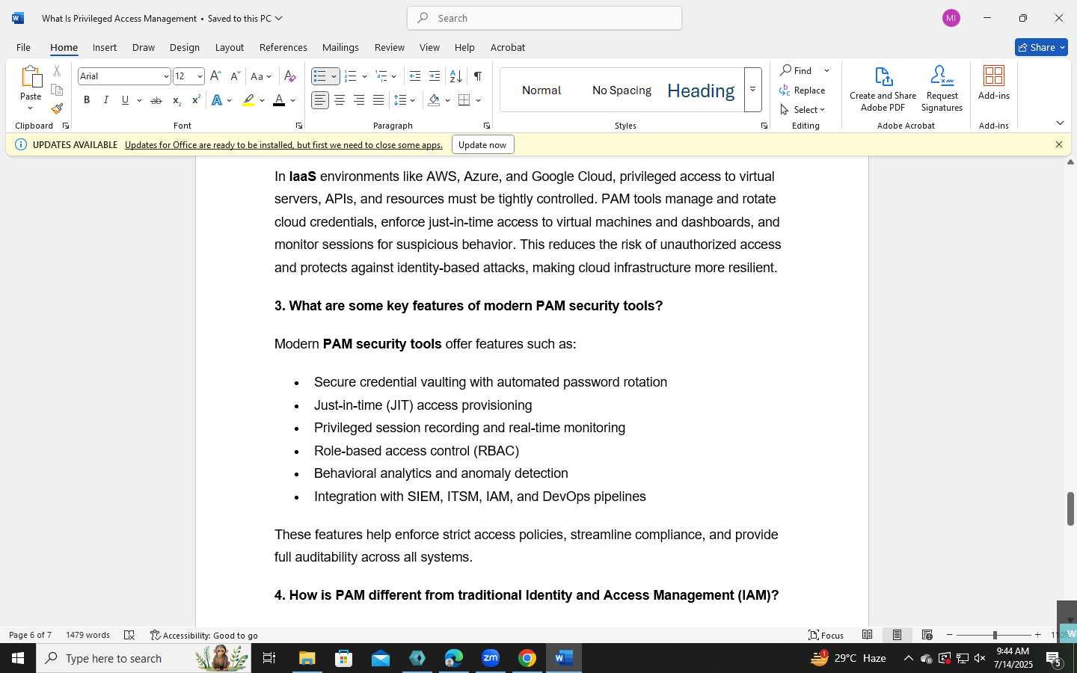The width and height of the screenshot is (1077, 673).
Task: Apply the Heading style
Action: (701, 90)
